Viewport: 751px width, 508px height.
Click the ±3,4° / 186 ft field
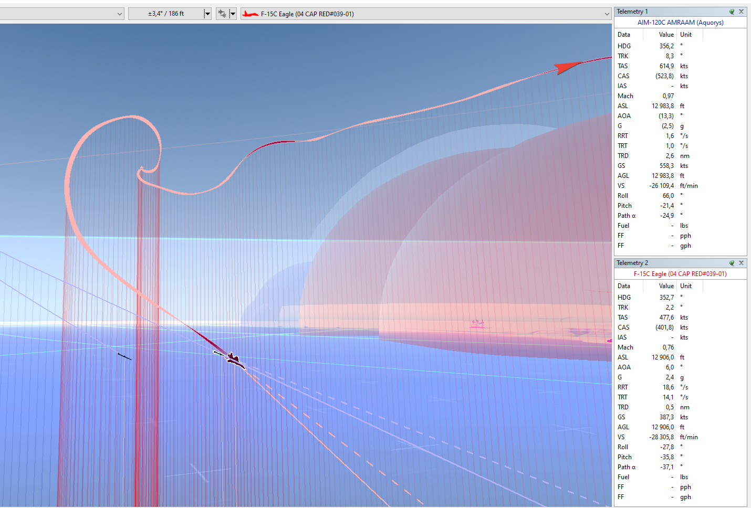(166, 14)
